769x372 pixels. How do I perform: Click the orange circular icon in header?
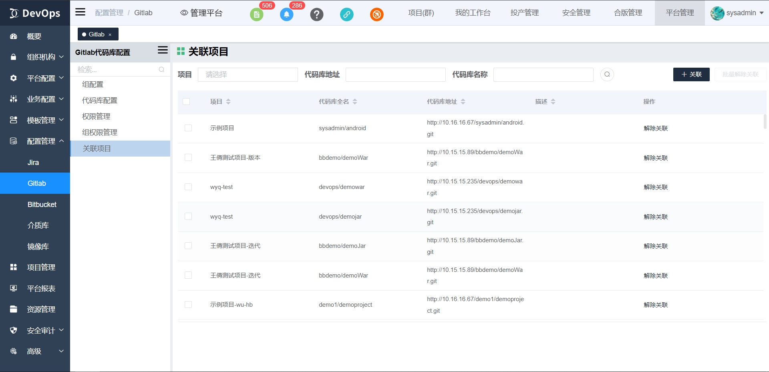click(x=376, y=15)
